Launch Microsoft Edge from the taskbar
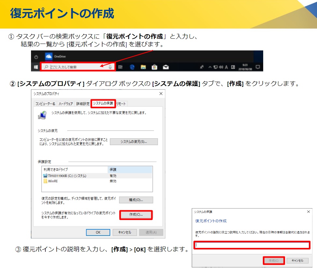This screenshot has height=271, width=317. tap(132, 67)
